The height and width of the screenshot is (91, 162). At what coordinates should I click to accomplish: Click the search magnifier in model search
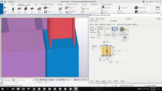(33, 80)
